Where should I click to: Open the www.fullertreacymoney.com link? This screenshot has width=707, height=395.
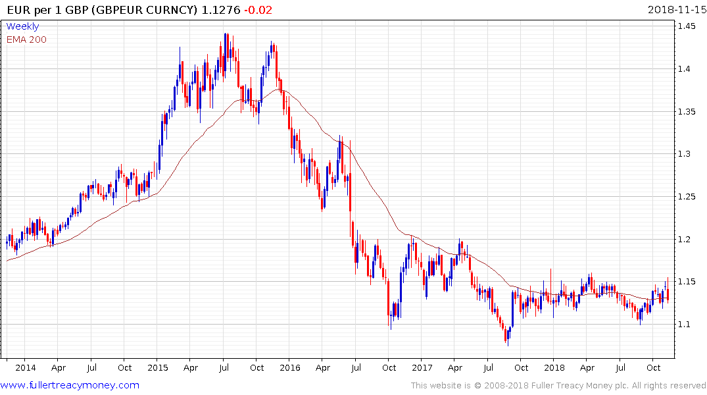click(x=70, y=385)
